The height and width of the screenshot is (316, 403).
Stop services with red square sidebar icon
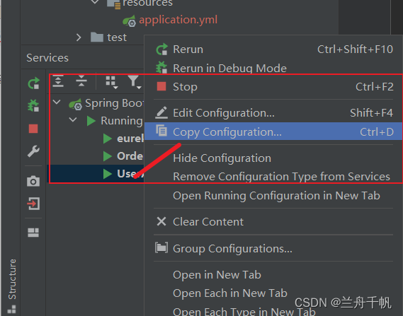click(x=33, y=129)
